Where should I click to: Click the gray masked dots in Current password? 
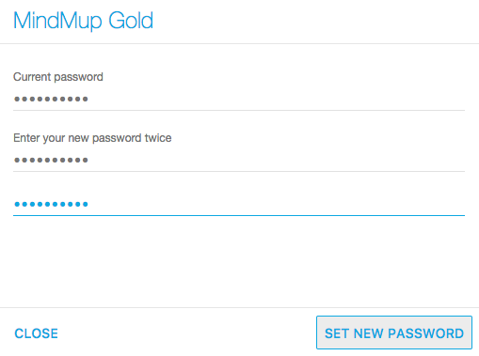(51, 100)
